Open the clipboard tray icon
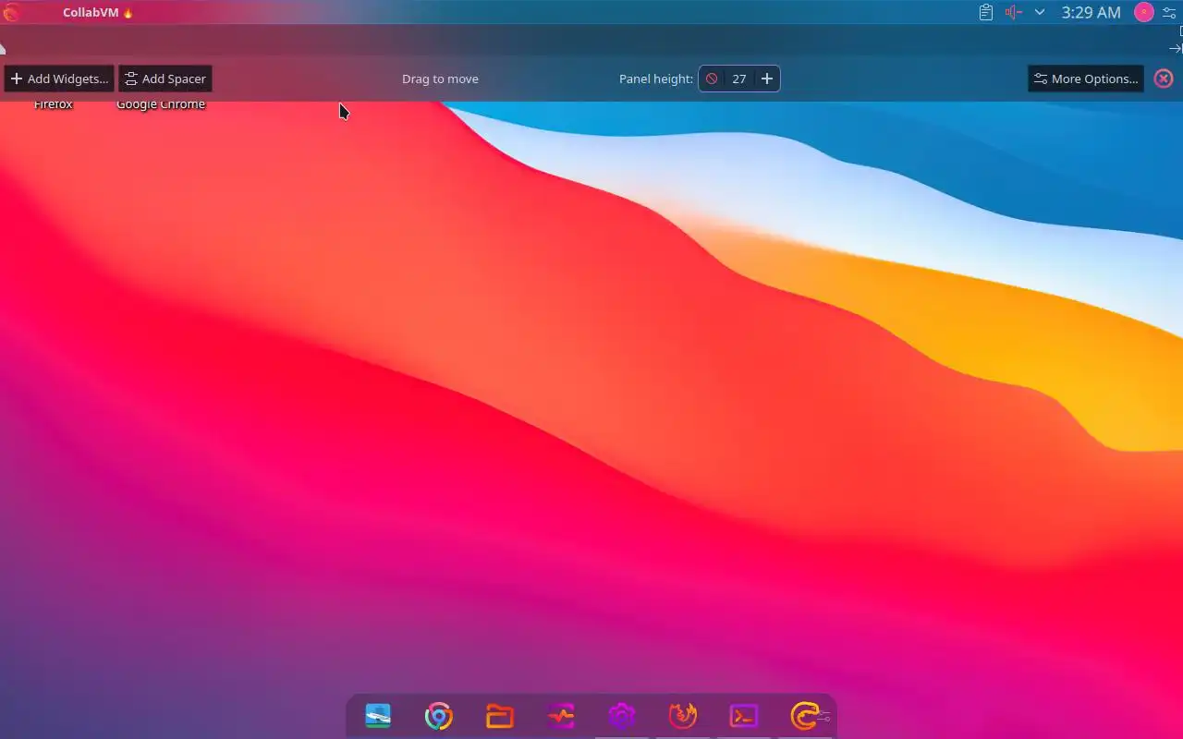The width and height of the screenshot is (1183, 739). [986, 12]
